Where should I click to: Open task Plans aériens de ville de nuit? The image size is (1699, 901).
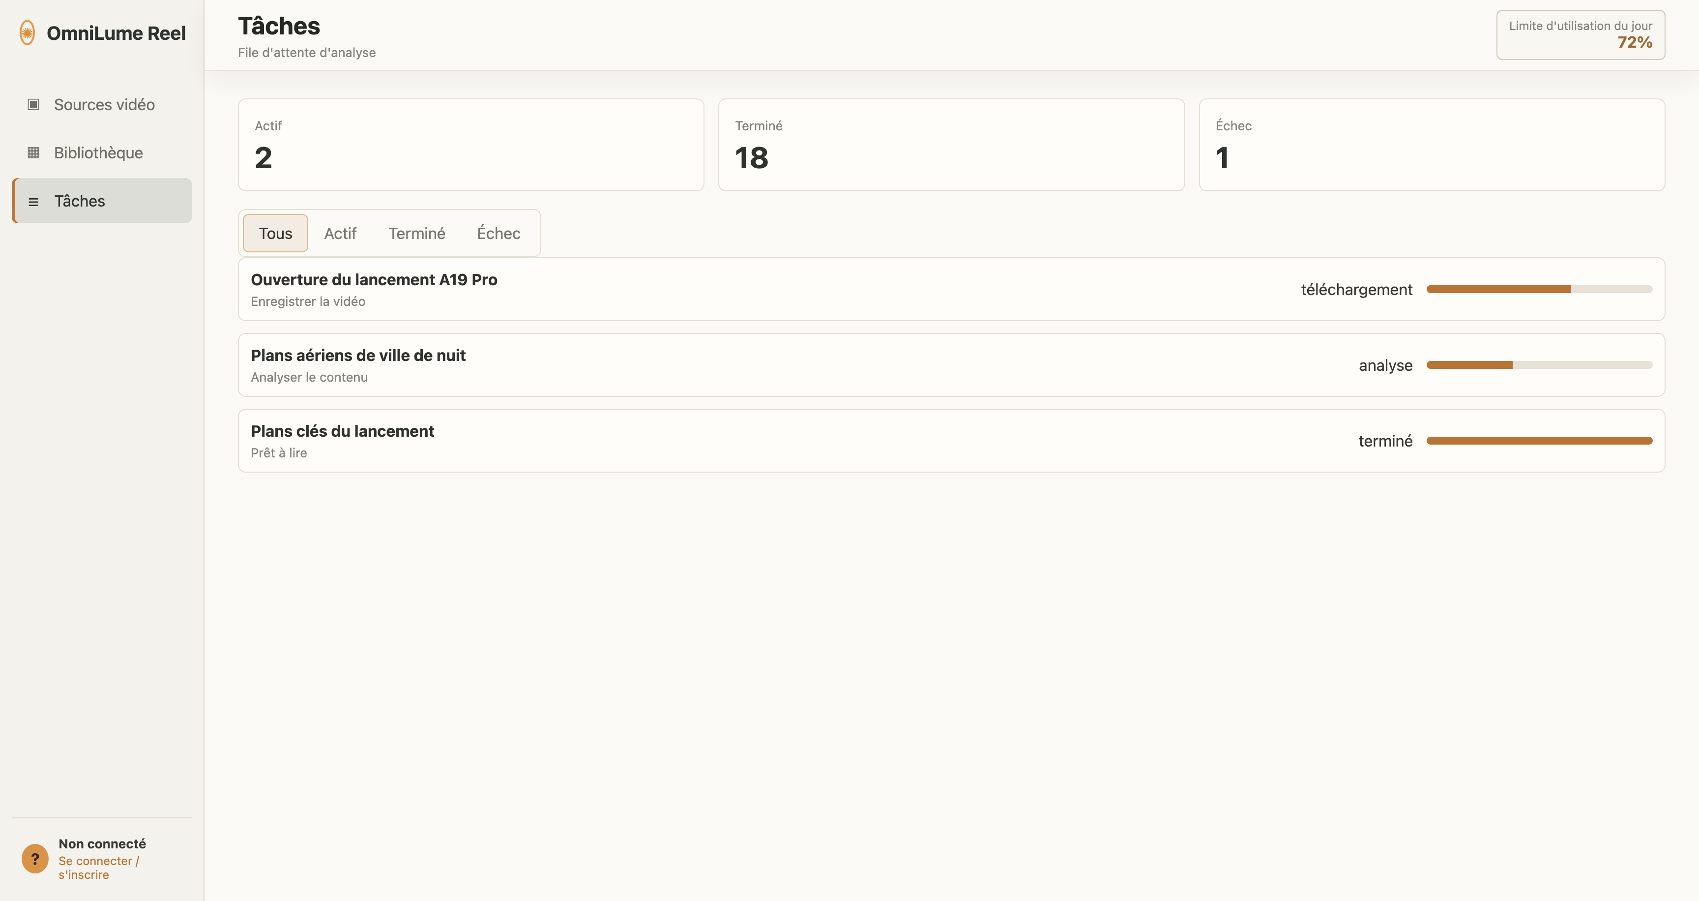(951, 365)
